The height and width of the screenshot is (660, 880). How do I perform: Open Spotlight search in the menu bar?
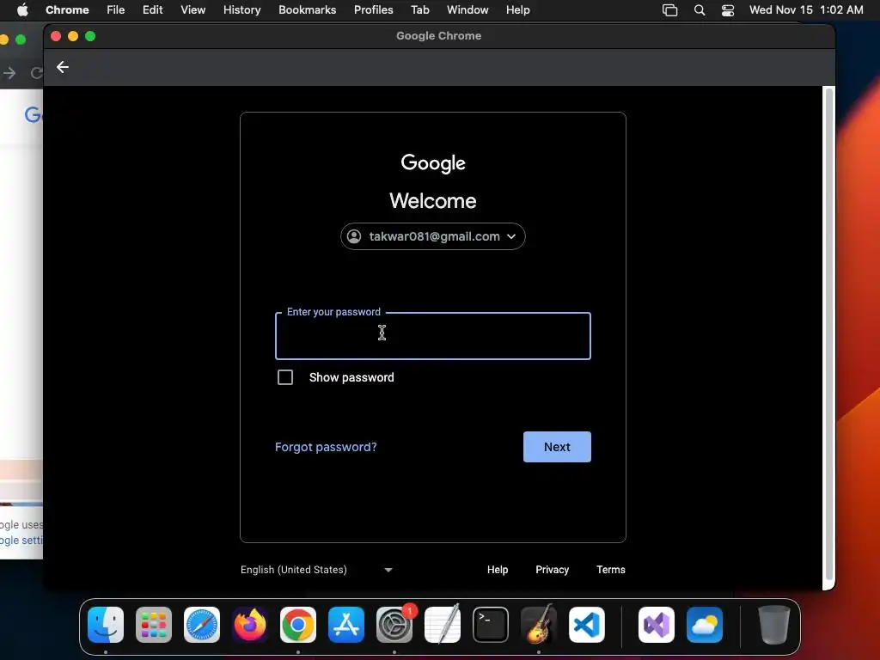click(x=700, y=10)
